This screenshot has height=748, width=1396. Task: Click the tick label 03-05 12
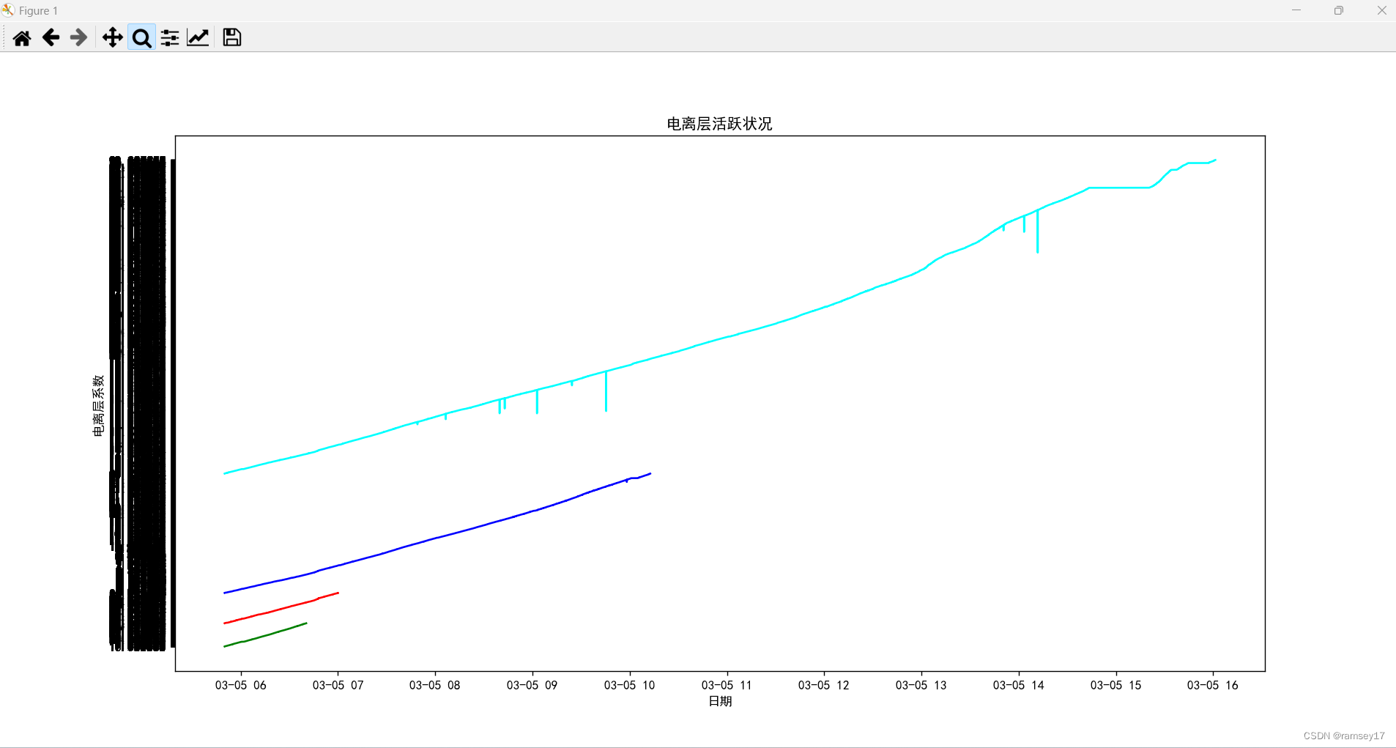[x=824, y=685]
